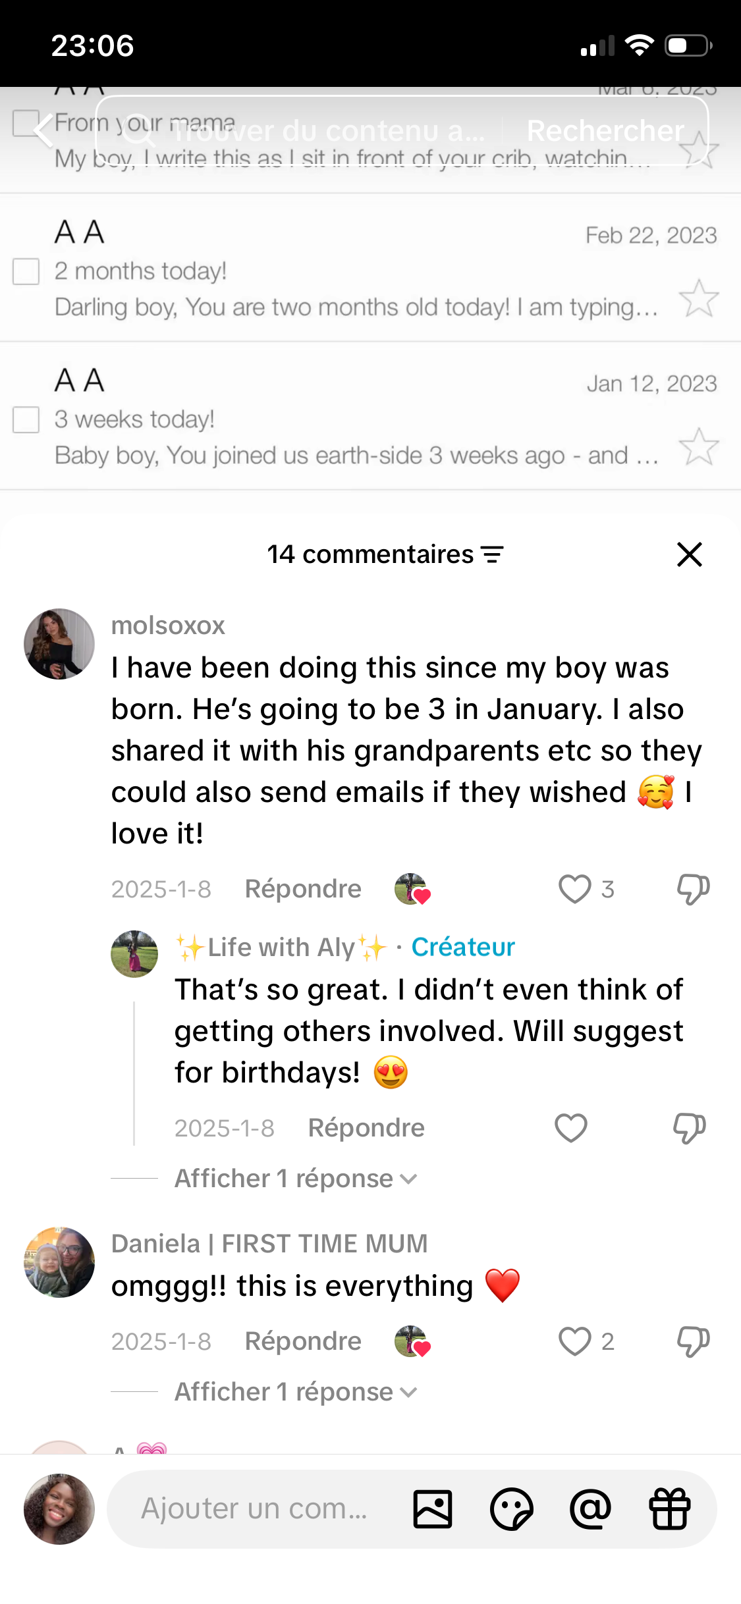Screen dimensions: 741x1604
Task: Expand 'Afficher 1 réponse' under Daniela's comment
Action: [x=296, y=1392]
